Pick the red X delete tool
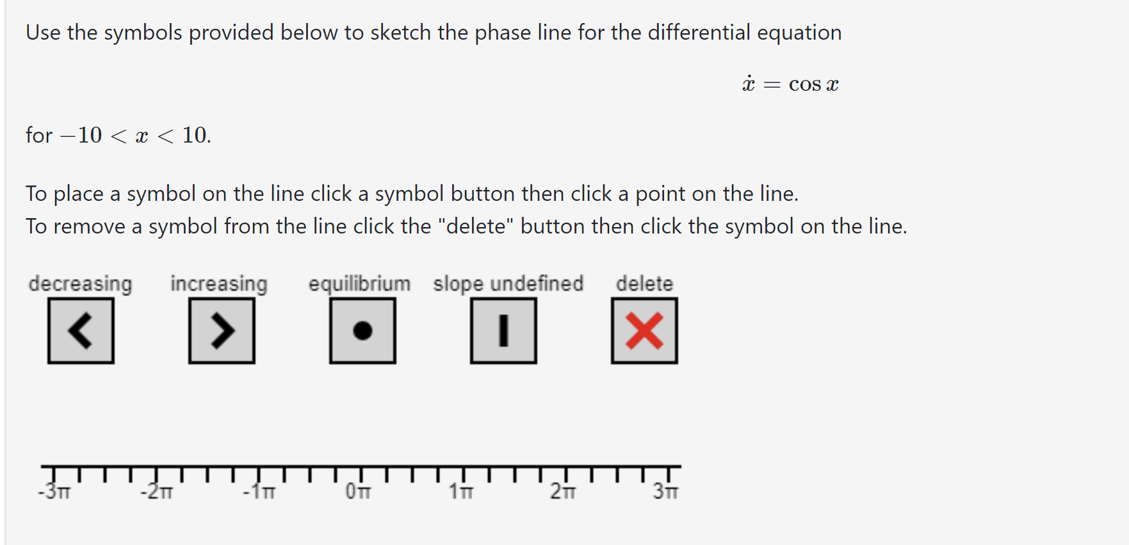 coord(644,331)
